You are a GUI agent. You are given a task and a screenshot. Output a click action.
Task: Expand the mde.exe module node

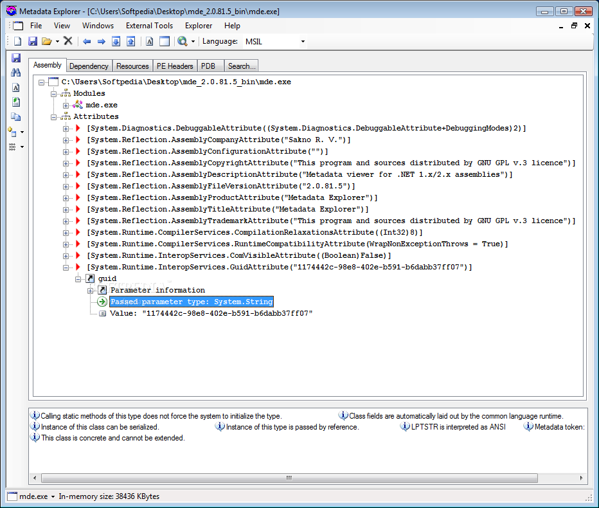click(x=66, y=105)
